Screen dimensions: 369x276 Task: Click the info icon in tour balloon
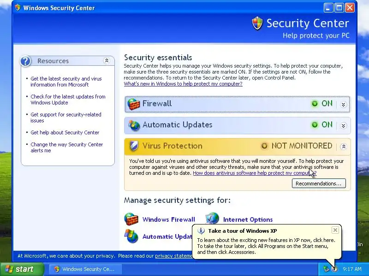click(x=201, y=231)
